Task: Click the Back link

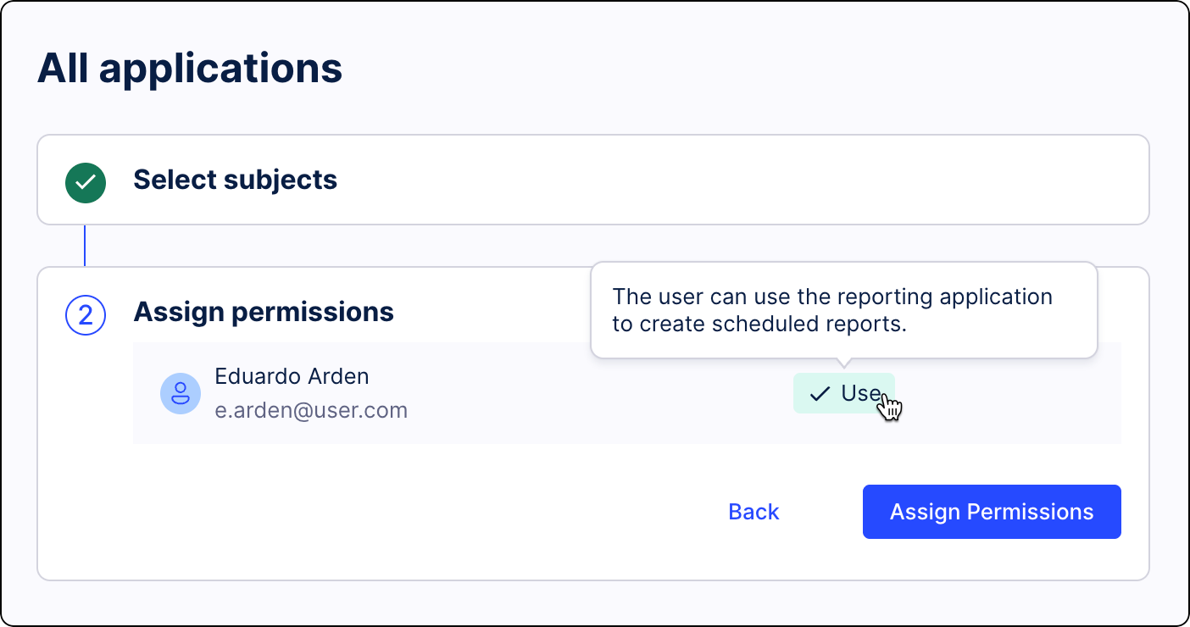Action: click(753, 511)
